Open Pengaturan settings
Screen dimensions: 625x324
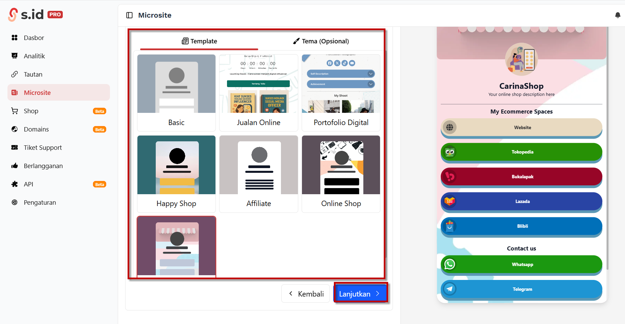[40, 202]
